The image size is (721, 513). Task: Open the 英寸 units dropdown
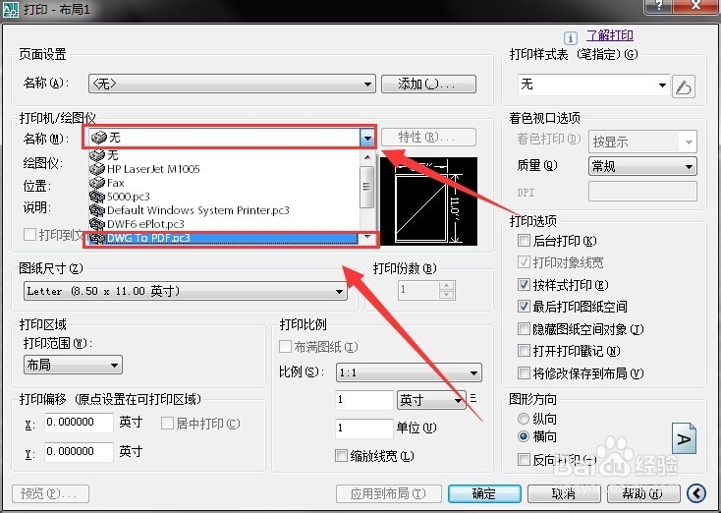(431, 400)
